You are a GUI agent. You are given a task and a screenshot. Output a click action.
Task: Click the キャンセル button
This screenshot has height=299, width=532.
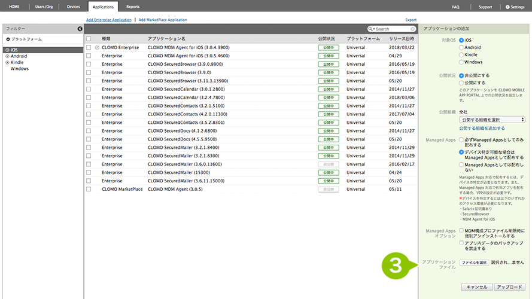(x=477, y=287)
